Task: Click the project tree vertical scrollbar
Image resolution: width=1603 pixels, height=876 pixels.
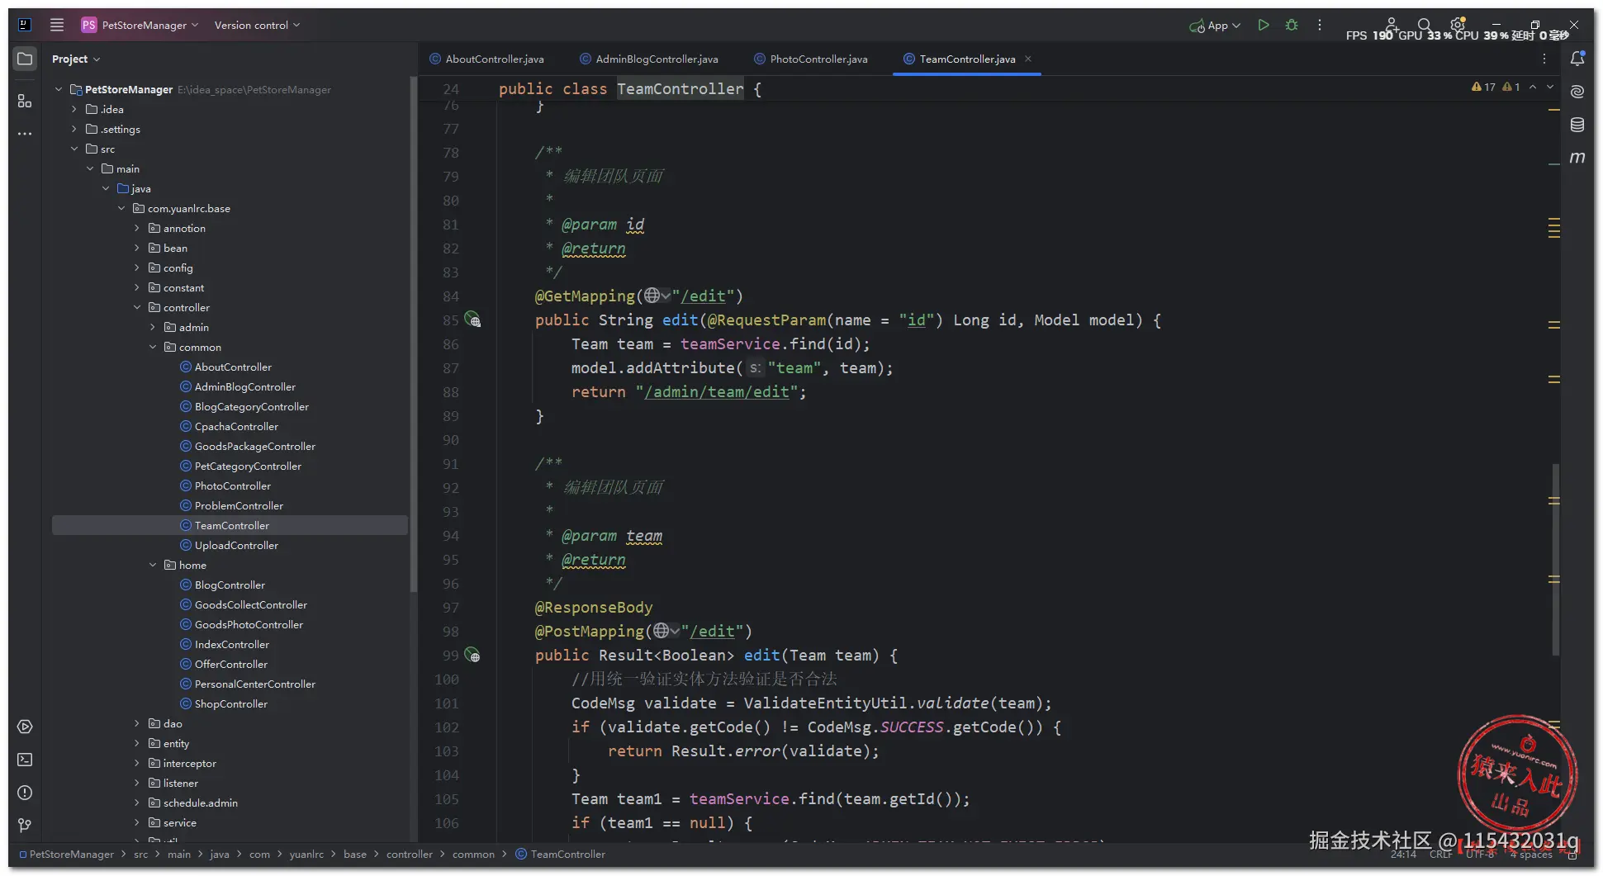Action: (412, 334)
